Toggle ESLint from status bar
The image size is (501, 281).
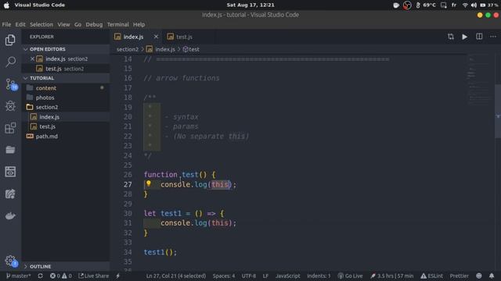pos(431,276)
